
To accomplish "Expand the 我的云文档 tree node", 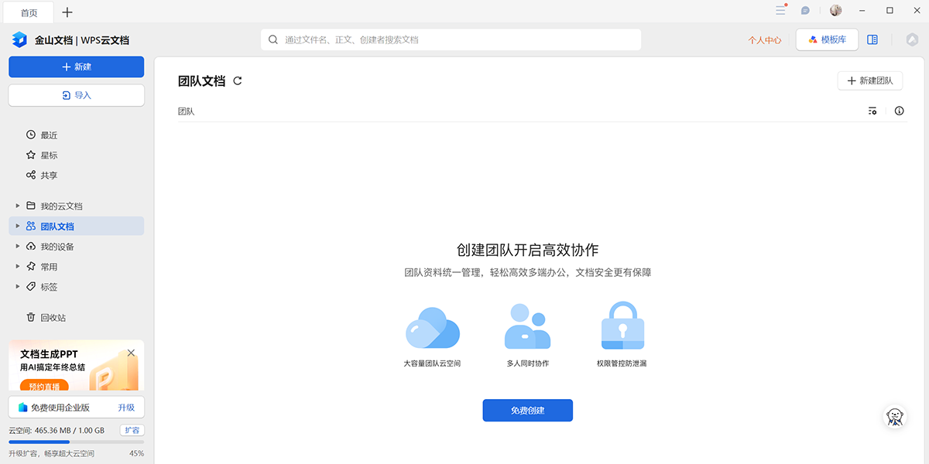I will [18, 206].
